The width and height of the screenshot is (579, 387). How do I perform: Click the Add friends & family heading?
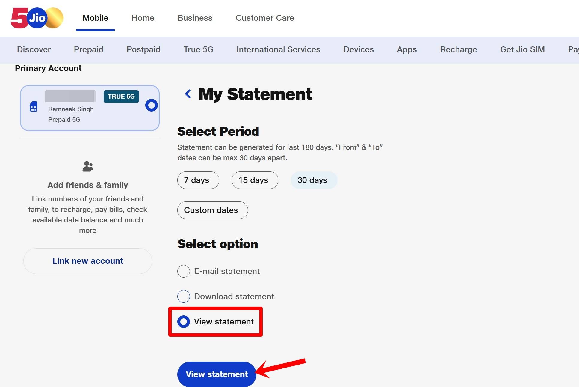point(88,185)
